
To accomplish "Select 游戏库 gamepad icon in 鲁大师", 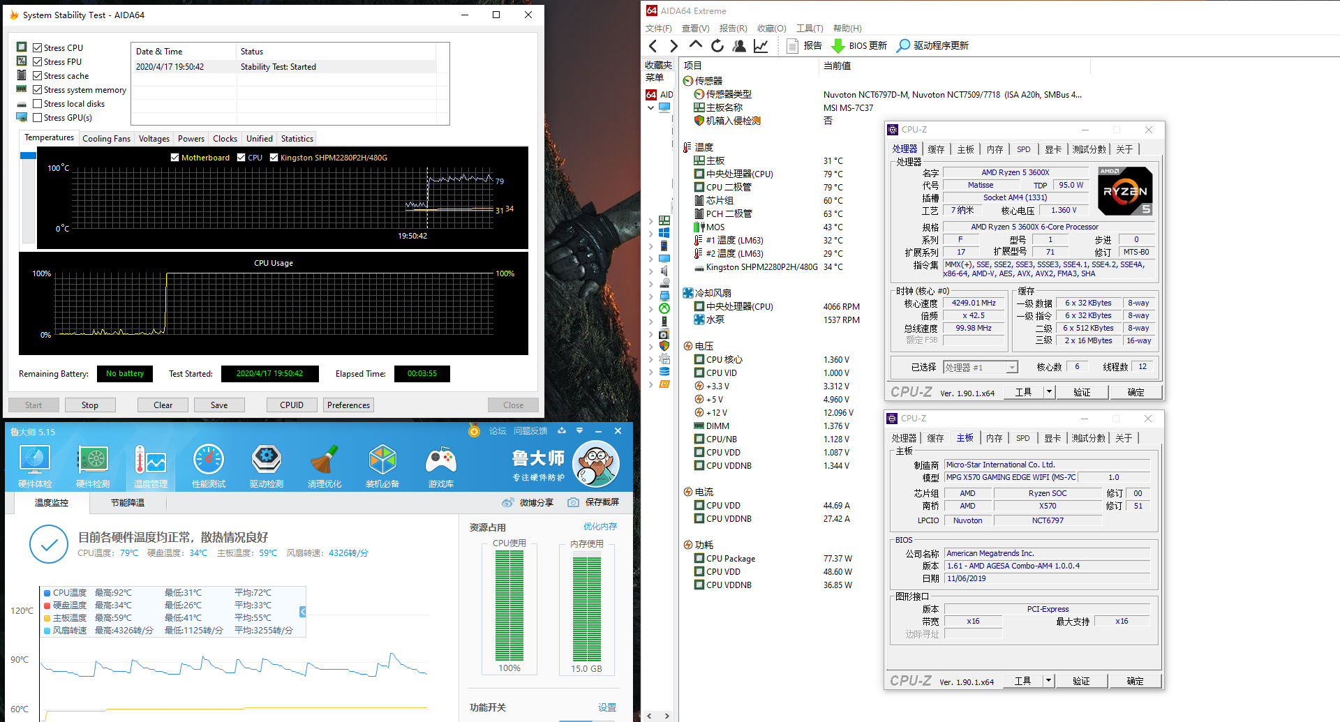I will tap(440, 462).
